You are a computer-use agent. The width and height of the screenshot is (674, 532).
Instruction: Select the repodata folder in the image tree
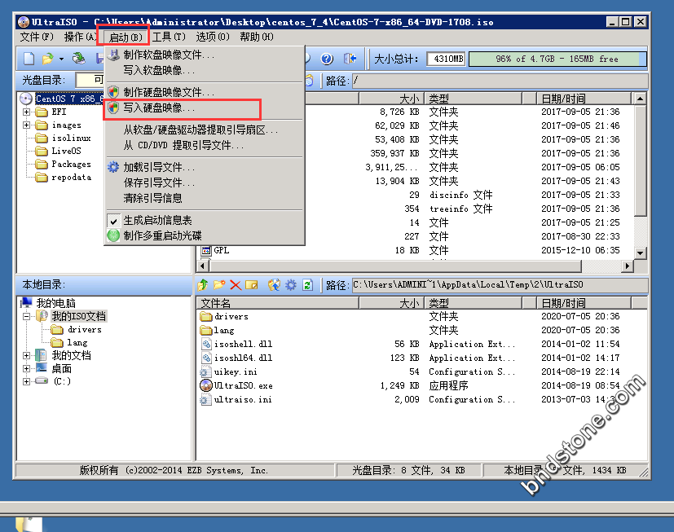click(x=71, y=177)
